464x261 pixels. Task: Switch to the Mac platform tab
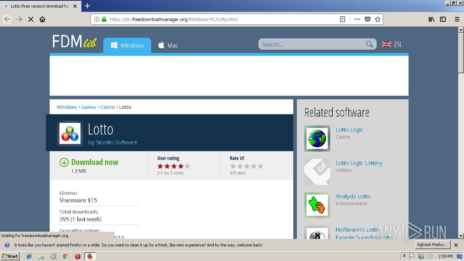pyautogui.click(x=168, y=45)
